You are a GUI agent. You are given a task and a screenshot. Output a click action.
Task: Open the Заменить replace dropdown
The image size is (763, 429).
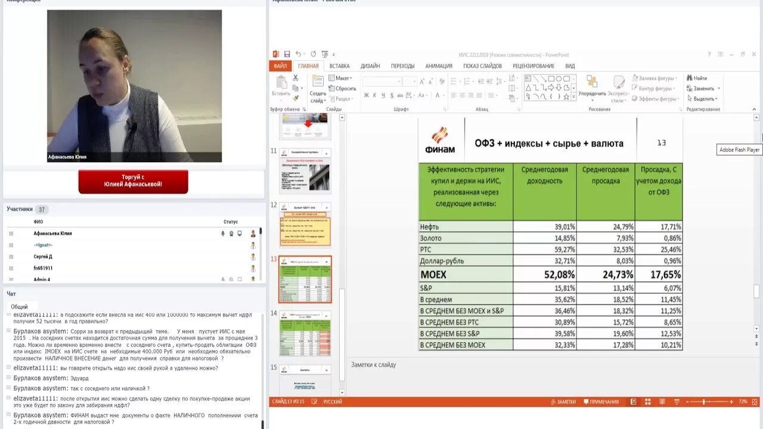click(x=702, y=88)
